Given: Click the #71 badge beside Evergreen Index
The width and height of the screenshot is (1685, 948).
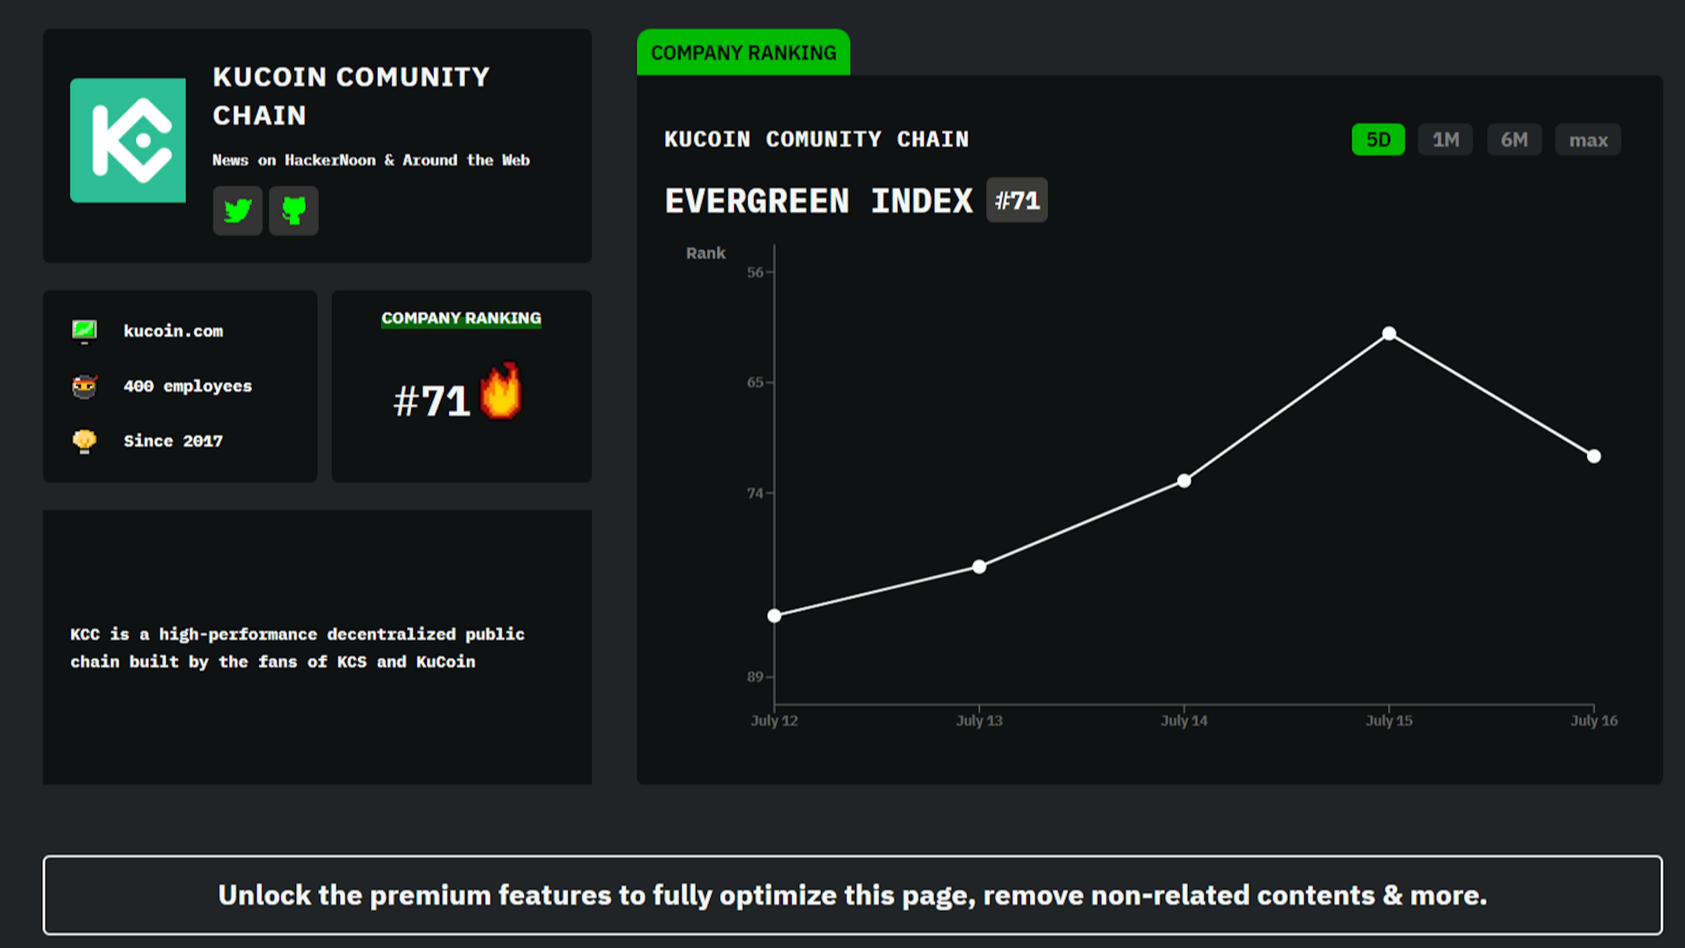Looking at the screenshot, I should click(x=1017, y=201).
